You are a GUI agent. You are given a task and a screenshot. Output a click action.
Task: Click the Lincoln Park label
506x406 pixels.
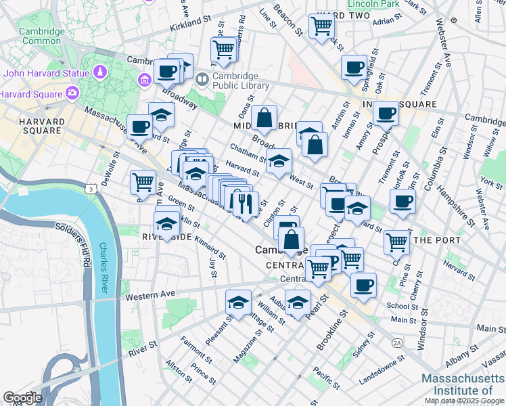[x=373, y=3]
